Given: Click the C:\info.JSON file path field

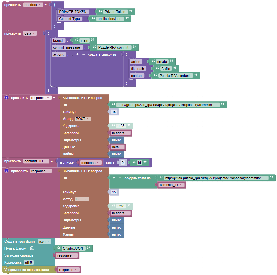Looking at the screenshot, I should pos(73,248).
